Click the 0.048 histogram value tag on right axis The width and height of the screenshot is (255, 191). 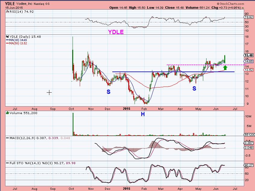point(249,148)
